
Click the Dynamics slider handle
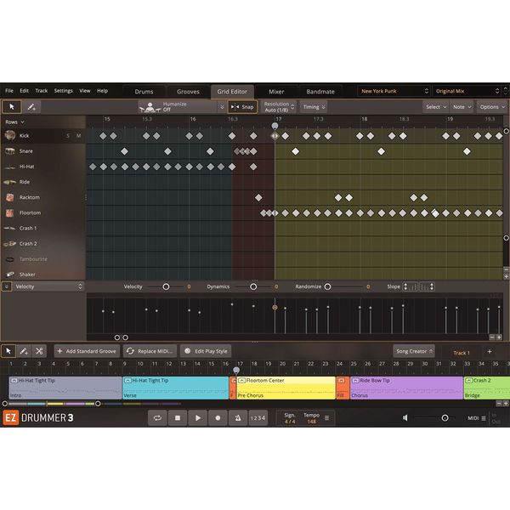click(253, 286)
